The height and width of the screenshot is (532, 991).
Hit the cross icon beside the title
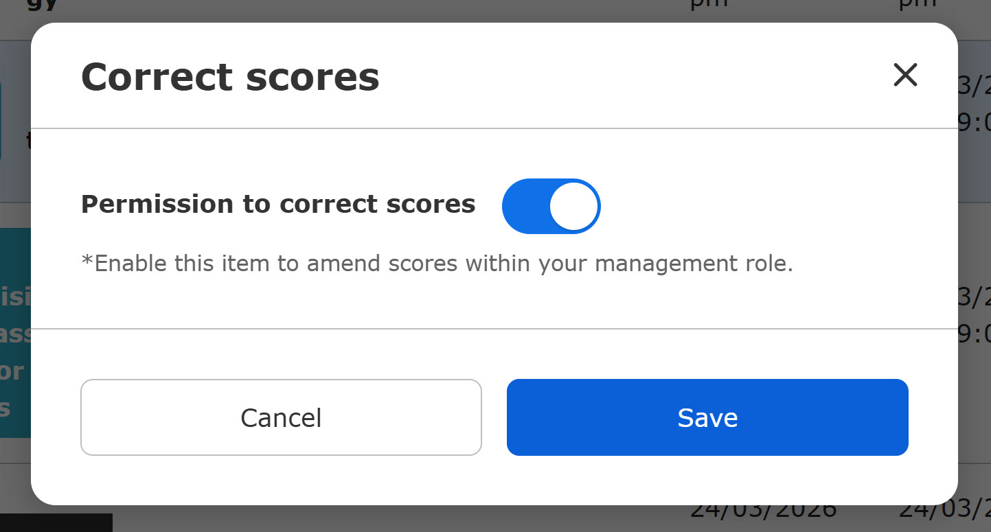tap(905, 75)
